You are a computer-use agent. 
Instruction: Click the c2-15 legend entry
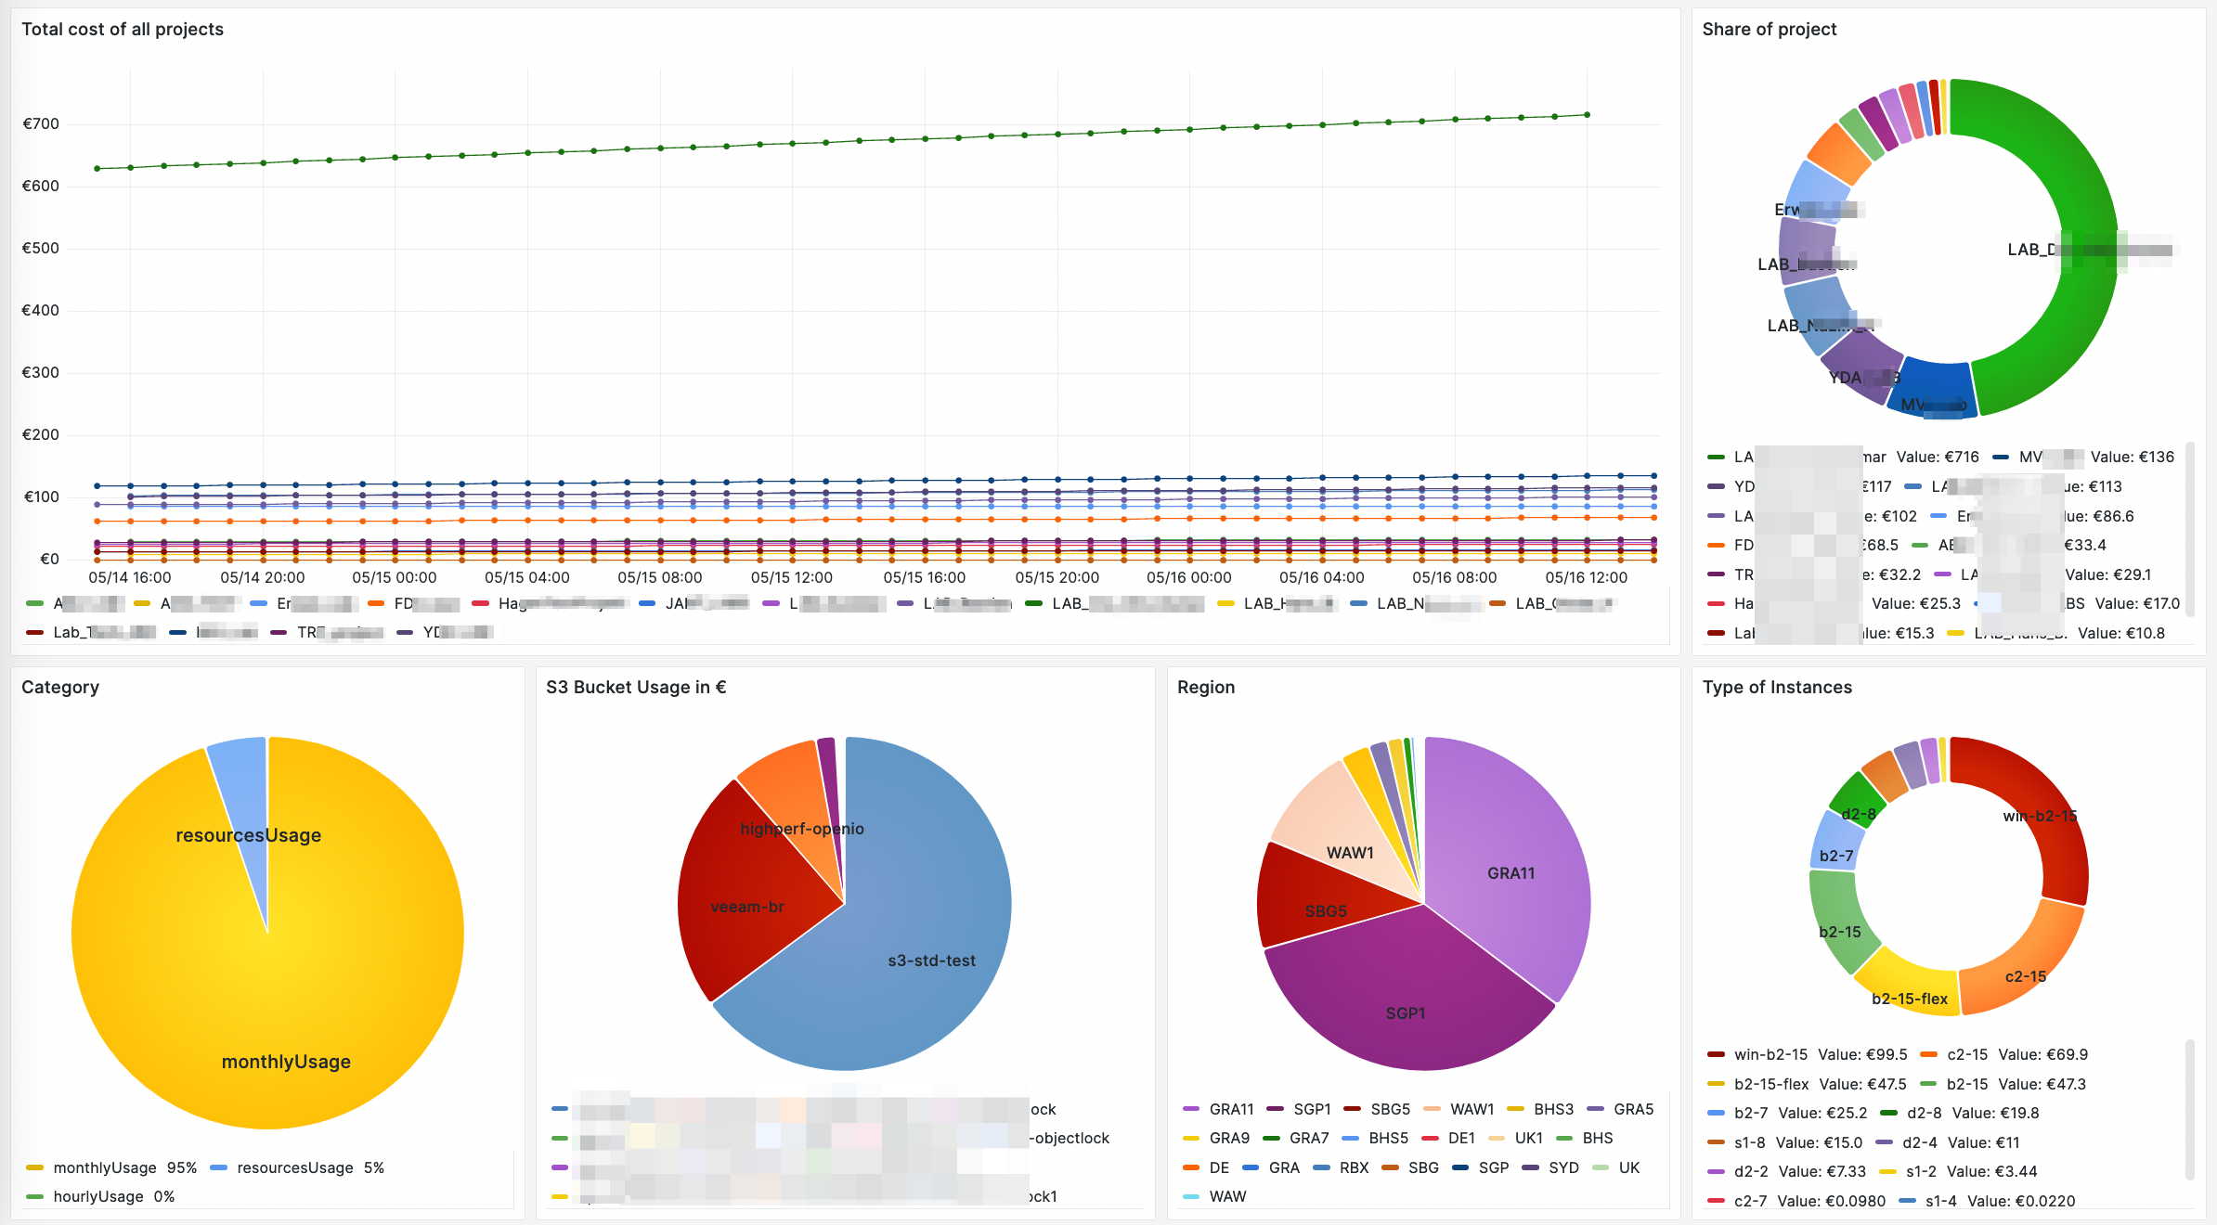coord(1966,1054)
